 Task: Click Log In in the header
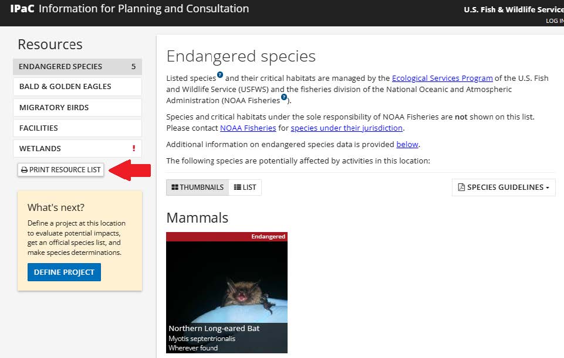pyautogui.click(x=555, y=21)
